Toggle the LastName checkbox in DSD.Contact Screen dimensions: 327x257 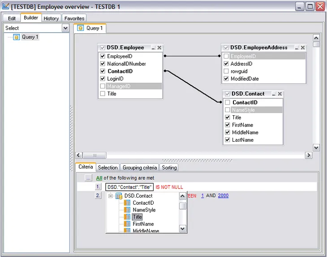point(228,140)
